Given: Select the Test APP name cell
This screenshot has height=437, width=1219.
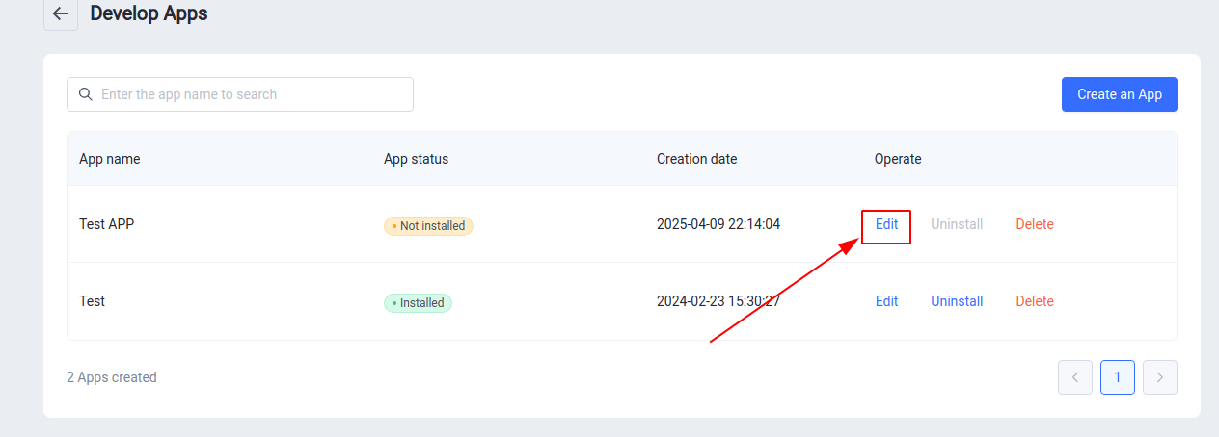Looking at the screenshot, I should click(106, 224).
